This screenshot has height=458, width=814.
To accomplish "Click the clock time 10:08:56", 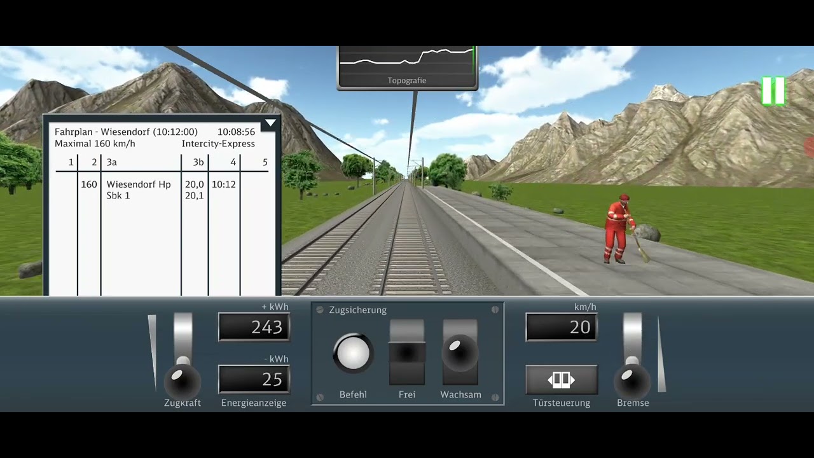I will (x=236, y=132).
